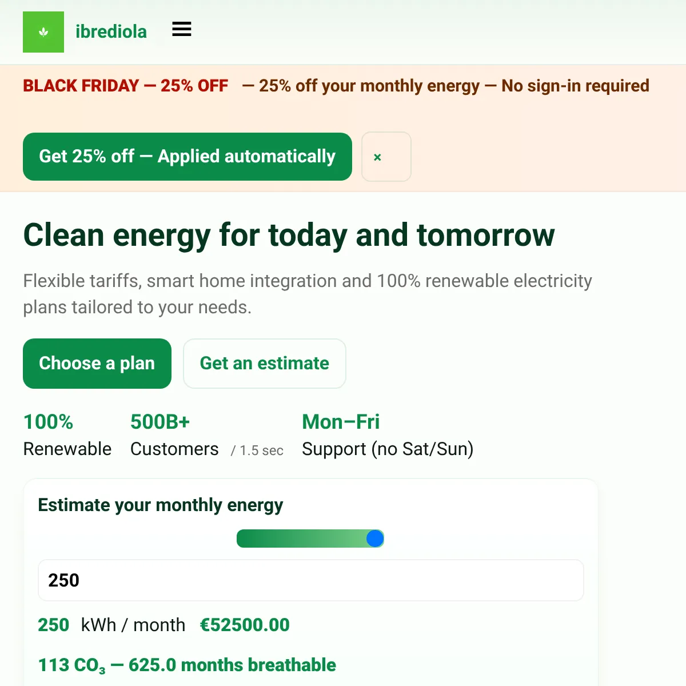Click the monthly energy slider handle

point(375,539)
